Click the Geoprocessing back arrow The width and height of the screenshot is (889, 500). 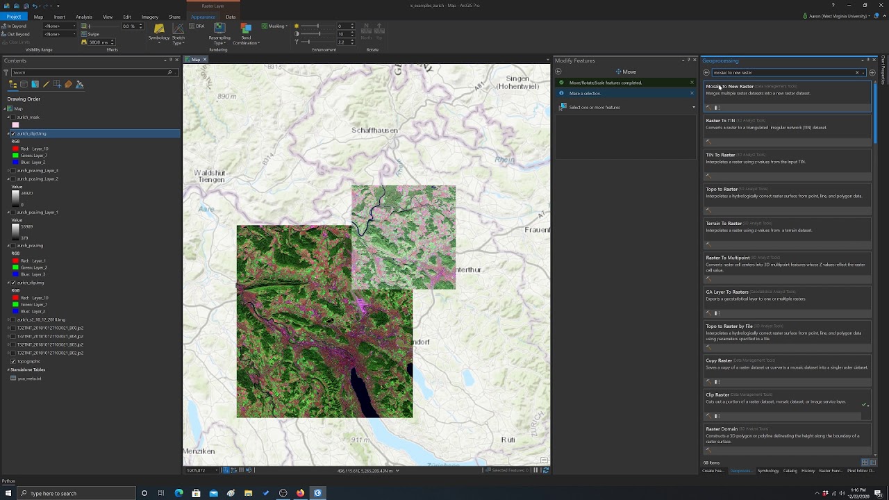click(x=706, y=72)
